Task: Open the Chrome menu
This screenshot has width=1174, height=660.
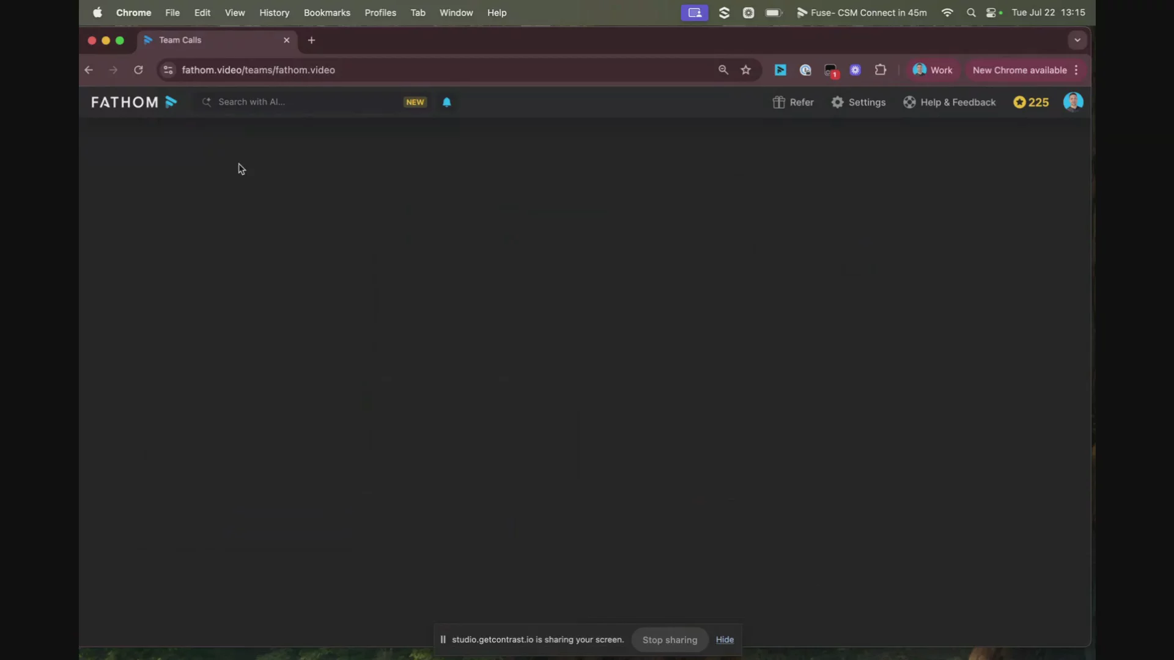Action: [133, 12]
